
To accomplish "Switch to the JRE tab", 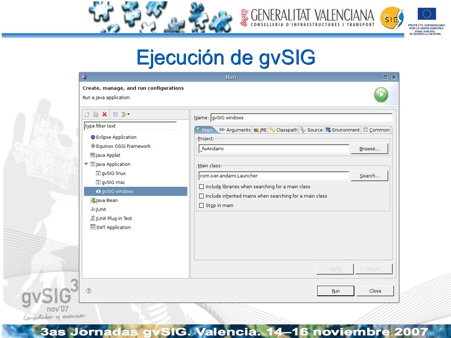I will tap(260, 130).
